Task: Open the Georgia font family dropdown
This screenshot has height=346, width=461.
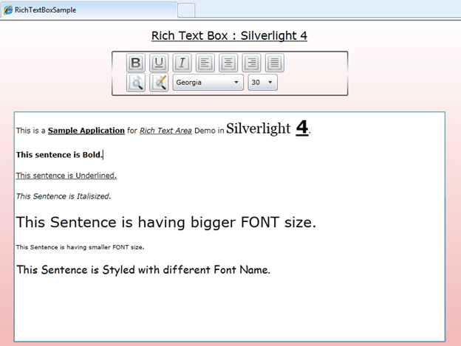Action: 208,83
